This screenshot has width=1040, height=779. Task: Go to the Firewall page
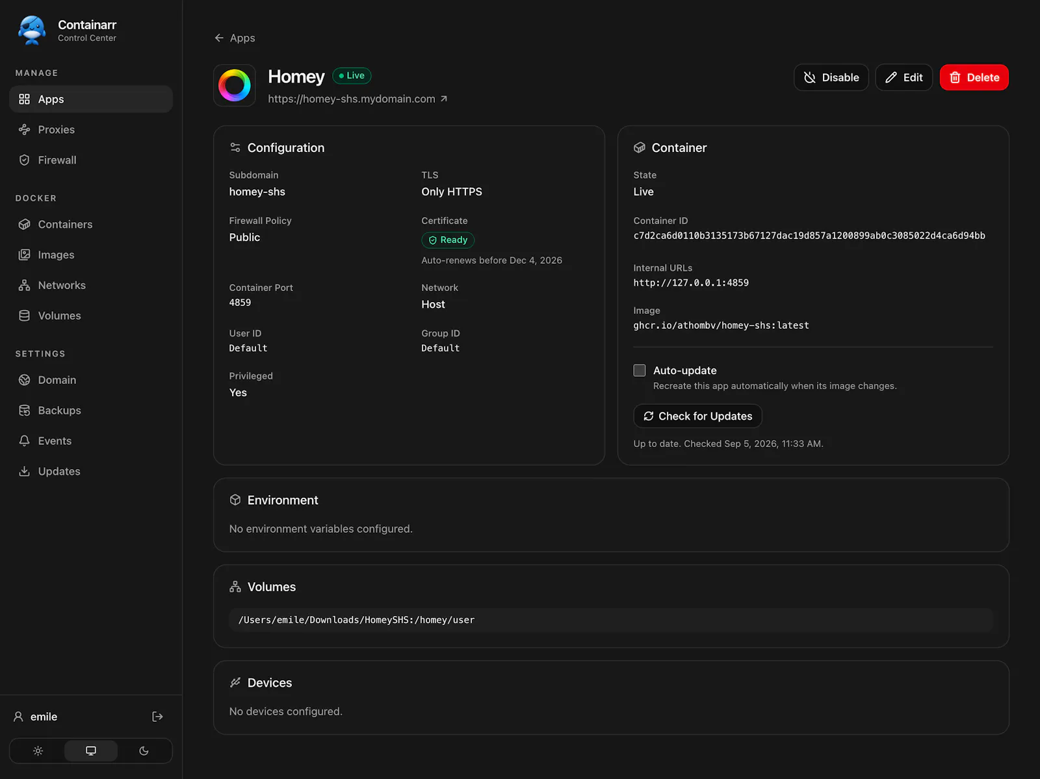(x=91, y=160)
